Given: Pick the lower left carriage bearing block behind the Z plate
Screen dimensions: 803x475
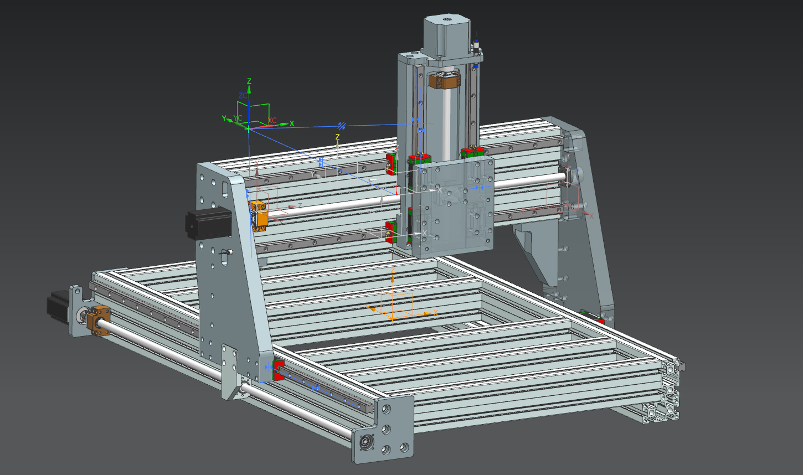Looking at the screenshot, I should 392,232.
